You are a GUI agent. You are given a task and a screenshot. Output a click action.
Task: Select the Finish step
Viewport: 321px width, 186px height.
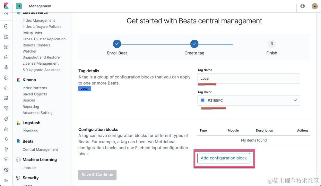272,44
